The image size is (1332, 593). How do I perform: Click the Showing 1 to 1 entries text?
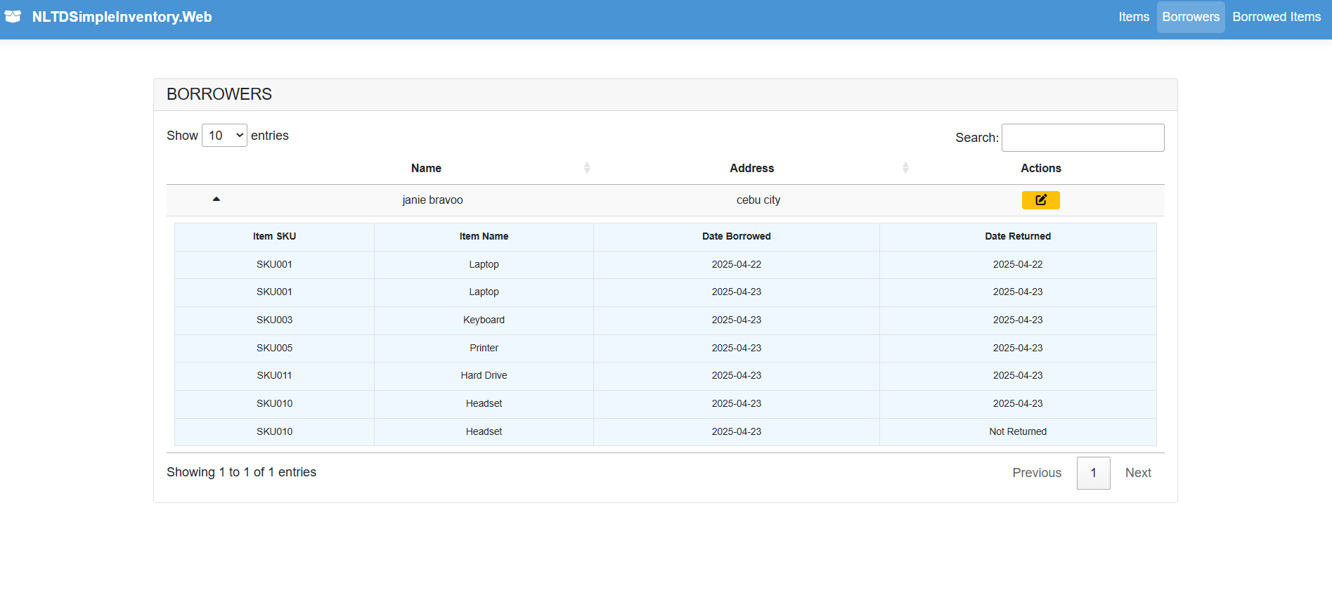pyautogui.click(x=241, y=472)
